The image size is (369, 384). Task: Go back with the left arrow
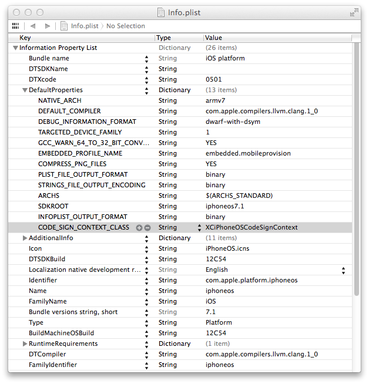coord(33,26)
